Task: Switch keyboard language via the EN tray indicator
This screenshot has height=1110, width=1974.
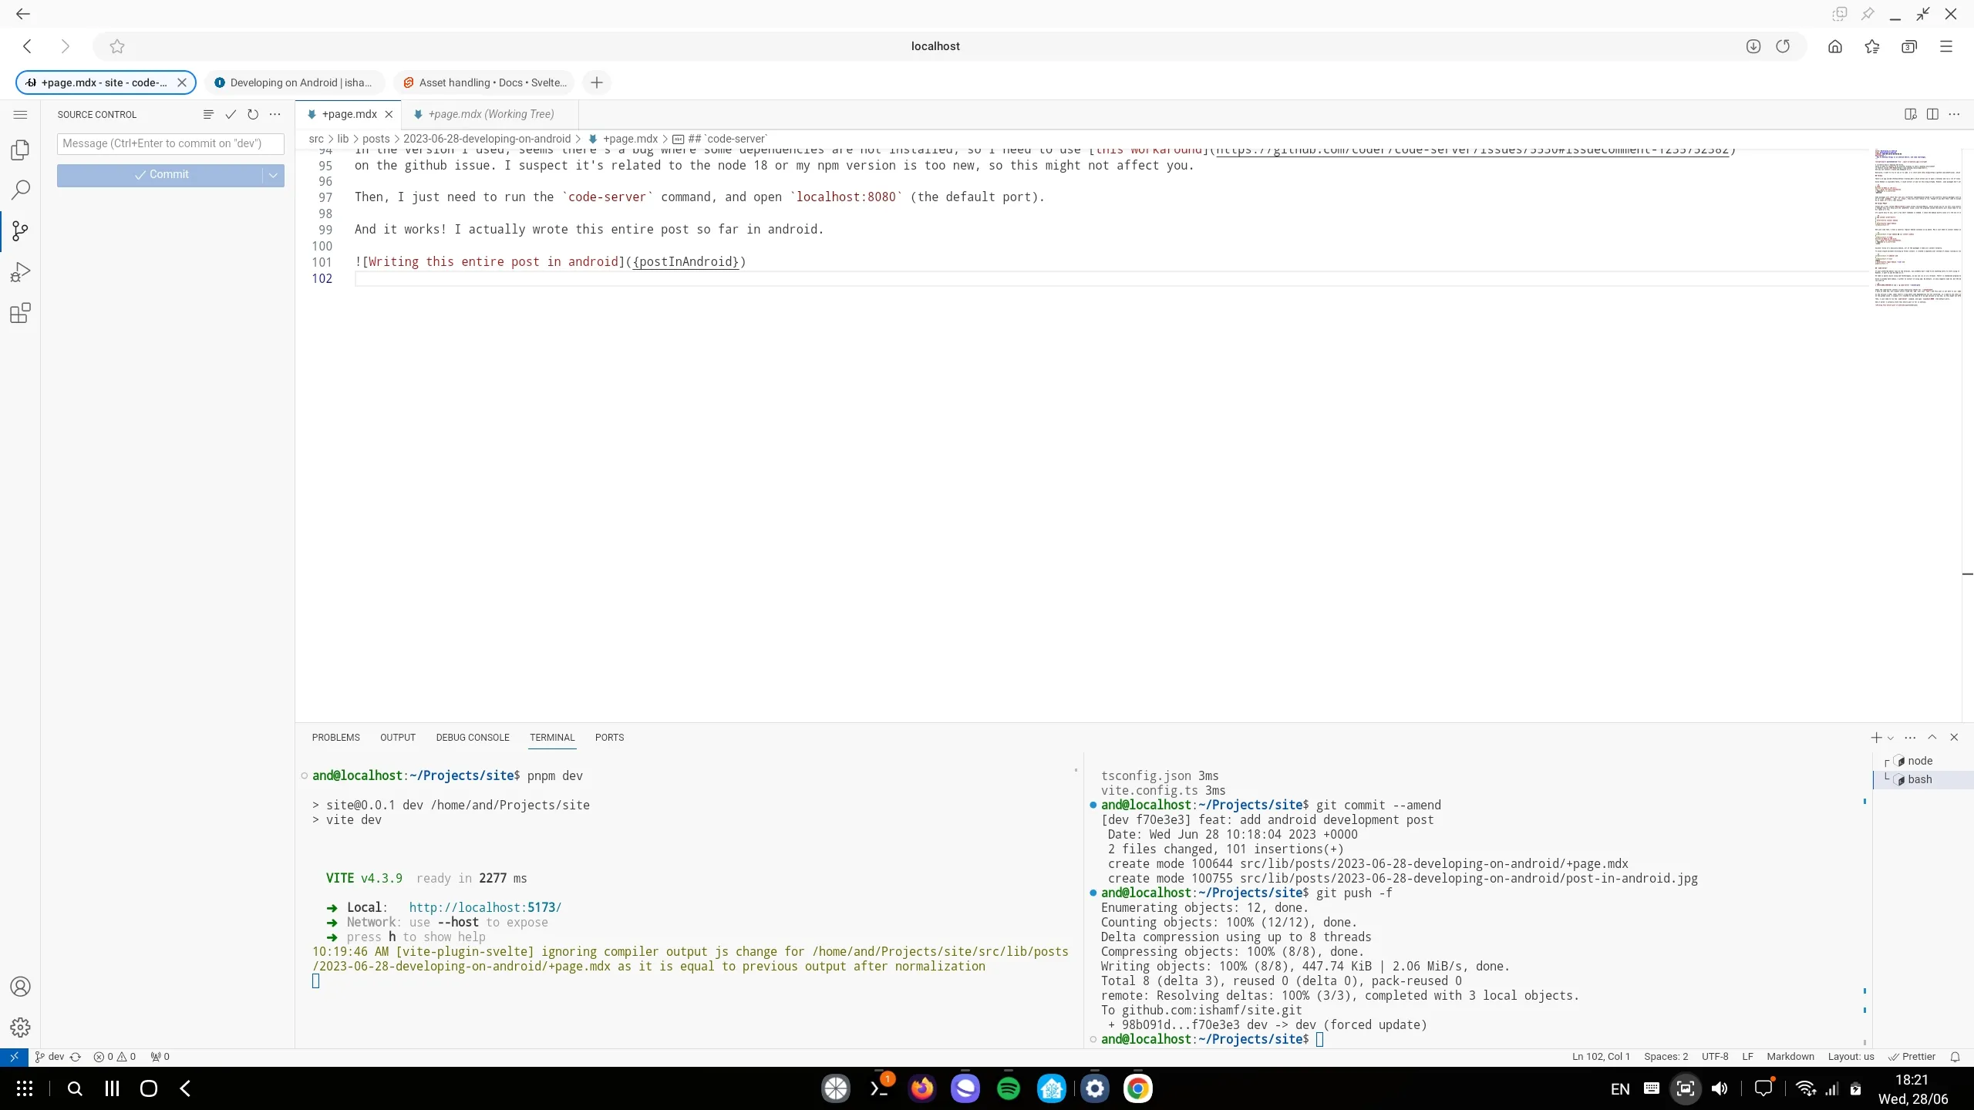Action: pyautogui.click(x=1619, y=1088)
